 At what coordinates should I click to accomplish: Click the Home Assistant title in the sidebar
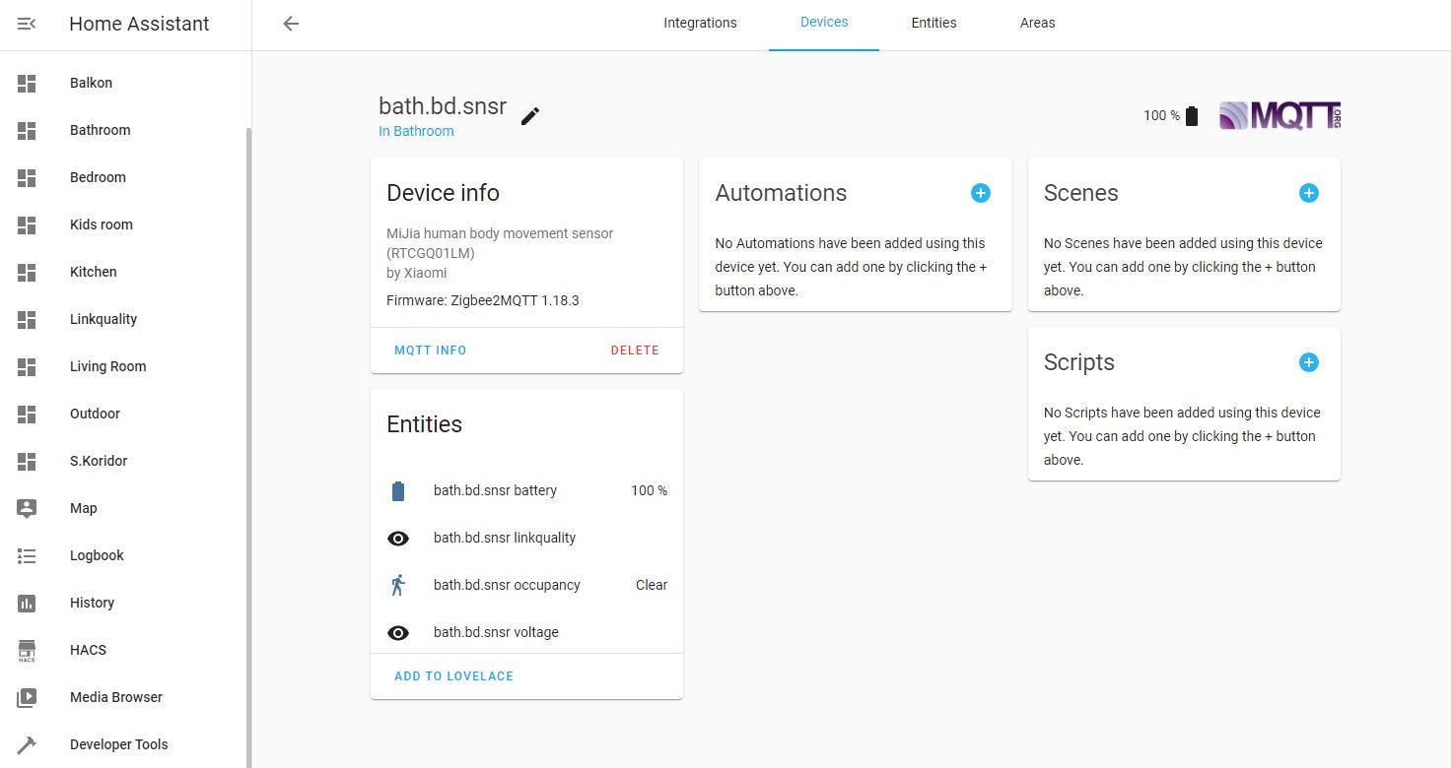(139, 24)
